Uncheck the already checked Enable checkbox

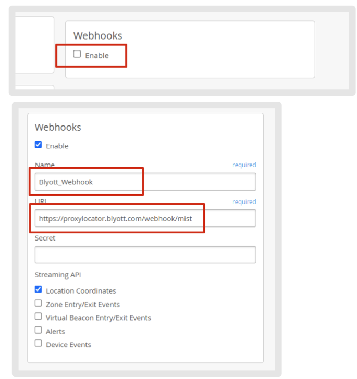[39, 145]
